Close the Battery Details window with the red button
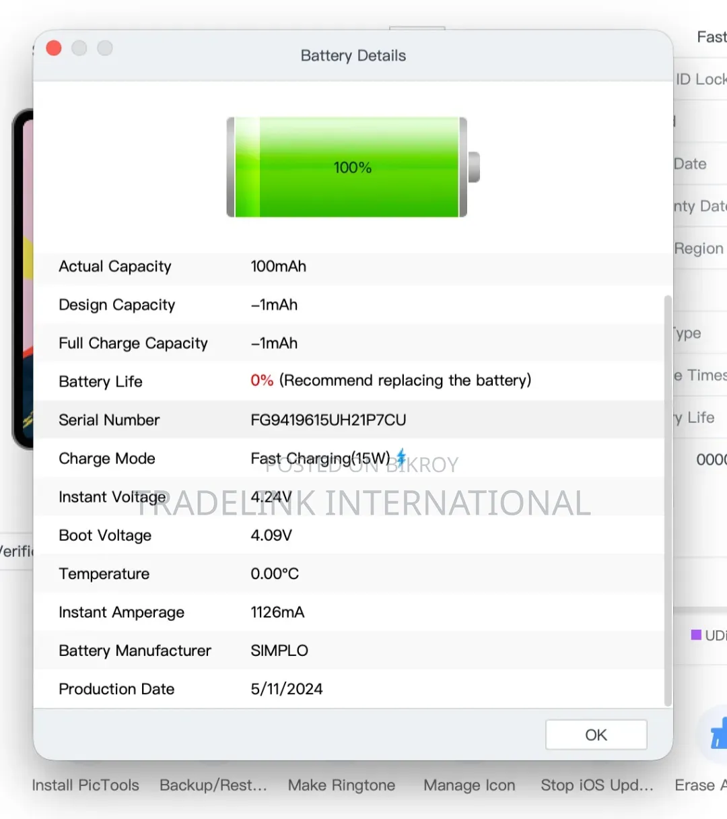Image resolution: width=727 pixels, height=819 pixels. pyautogui.click(x=54, y=48)
